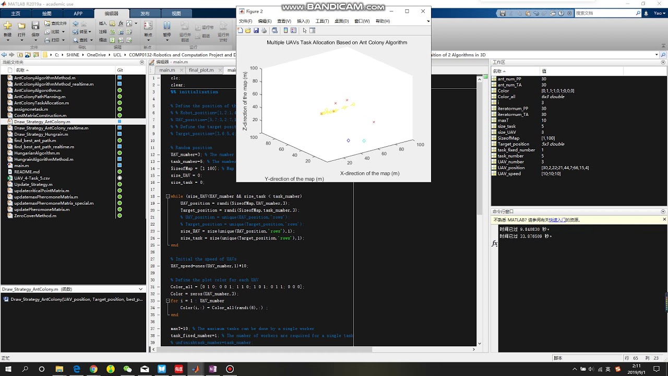Click the Find Files icon

47,23
